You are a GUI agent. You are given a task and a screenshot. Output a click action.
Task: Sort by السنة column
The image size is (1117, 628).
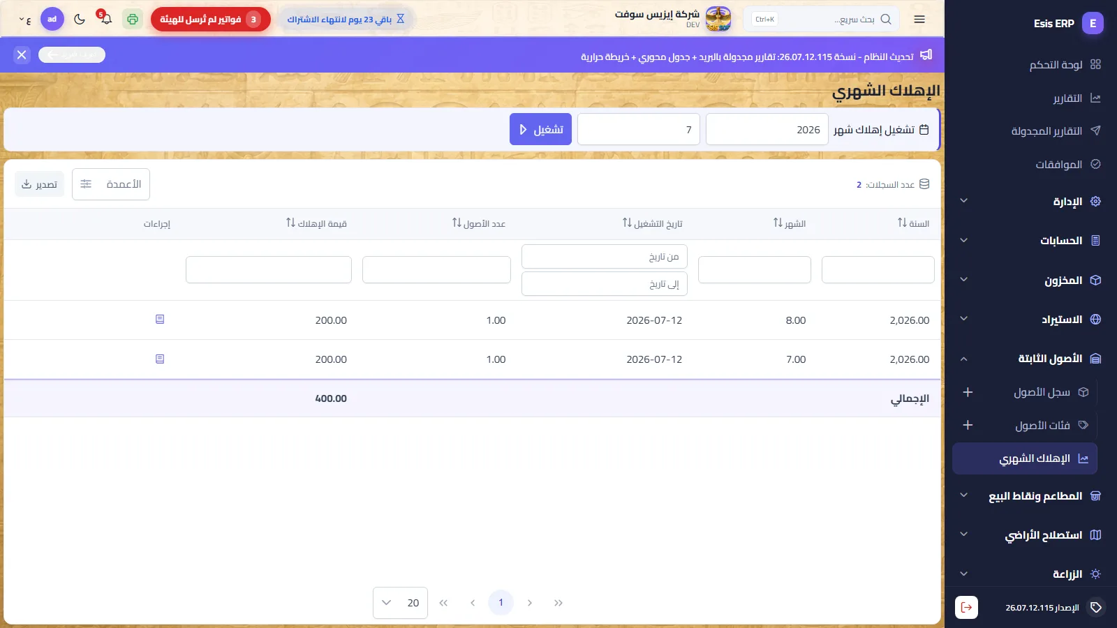pyautogui.click(x=913, y=223)
